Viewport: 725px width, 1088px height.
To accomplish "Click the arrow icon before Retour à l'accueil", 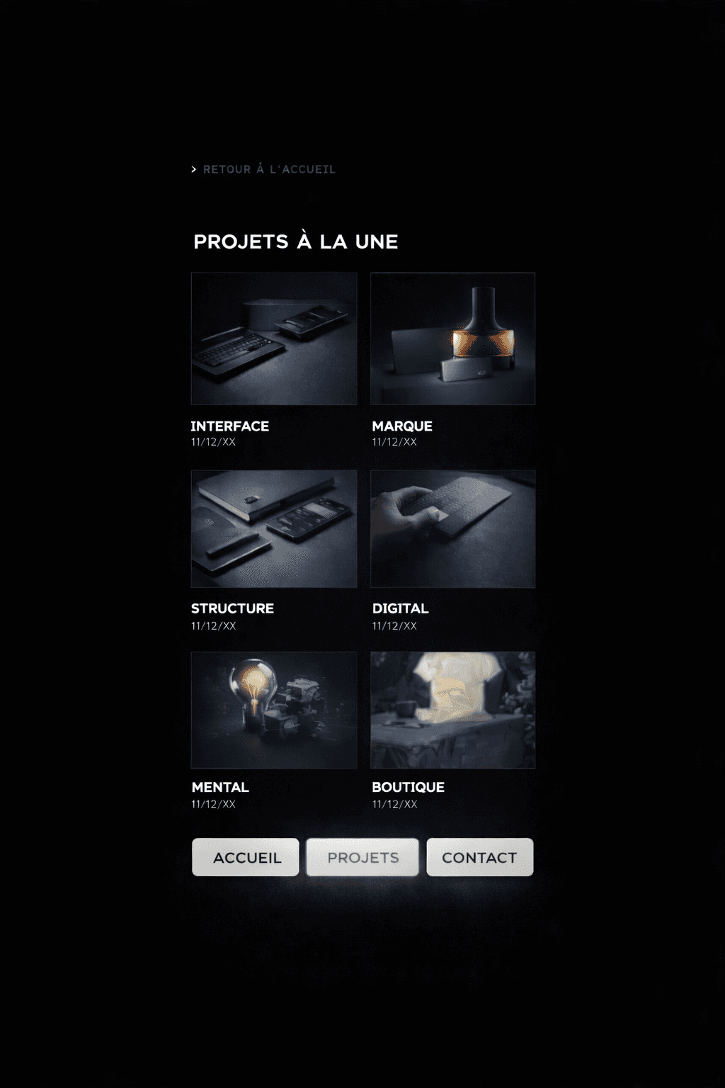I will pos(194,169).
